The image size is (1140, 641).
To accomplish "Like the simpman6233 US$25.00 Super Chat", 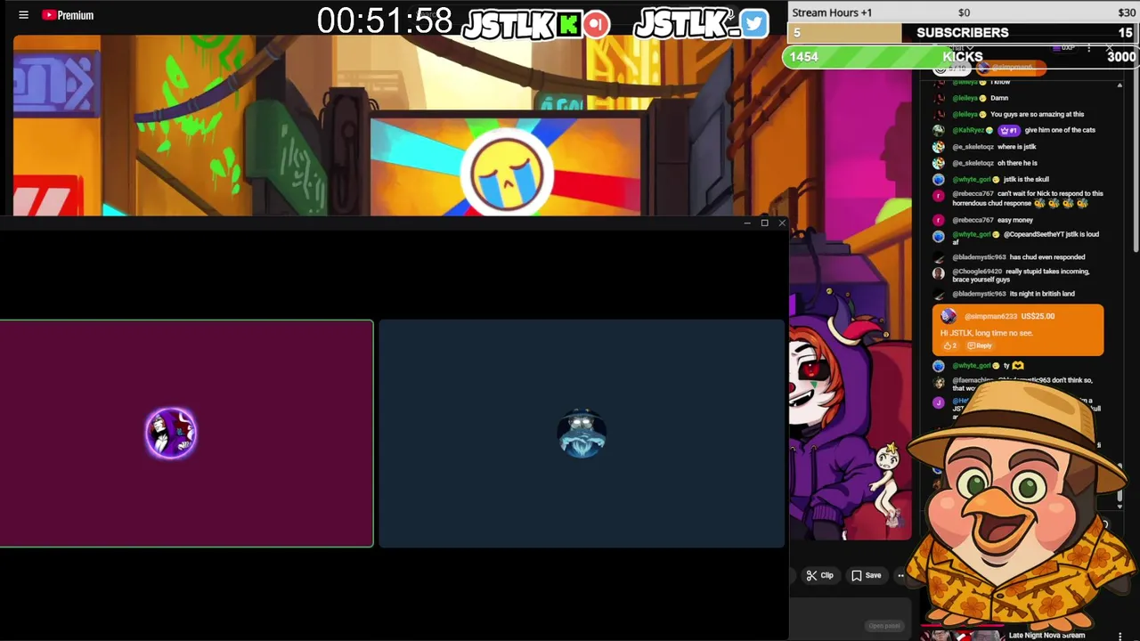I will click(x=949, y=345).
